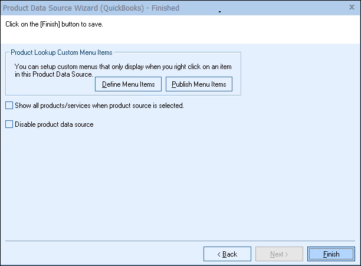Click the 'Click on the [Finish] button' instruction text
This screenshot has height=266, width=361.
58,25
